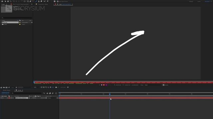Click the trash icon in the Project panel footer
The image size is (213, 119).
click(x=16, y=87)
